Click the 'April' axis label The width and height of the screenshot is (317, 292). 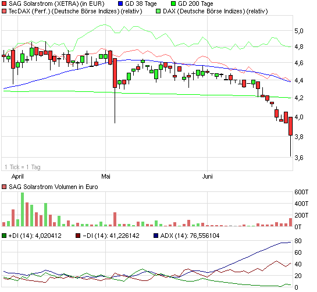coord(17,176)
